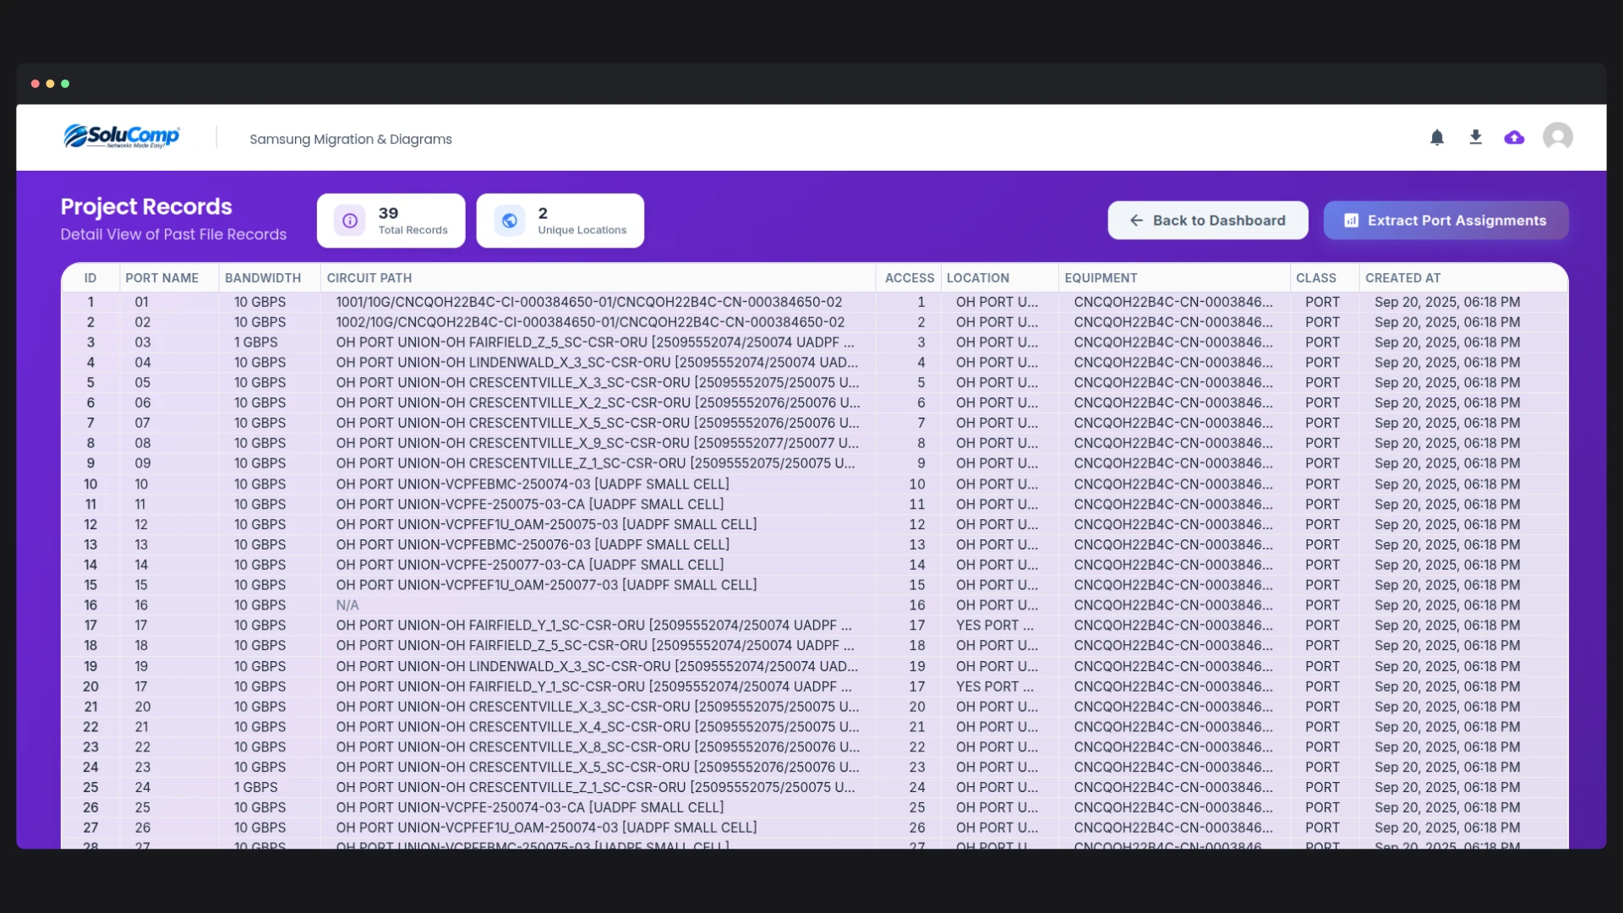Click LINDENWALD_X_3 circuit path in row 4
The image size is (1623, 913).
[597, 363]
